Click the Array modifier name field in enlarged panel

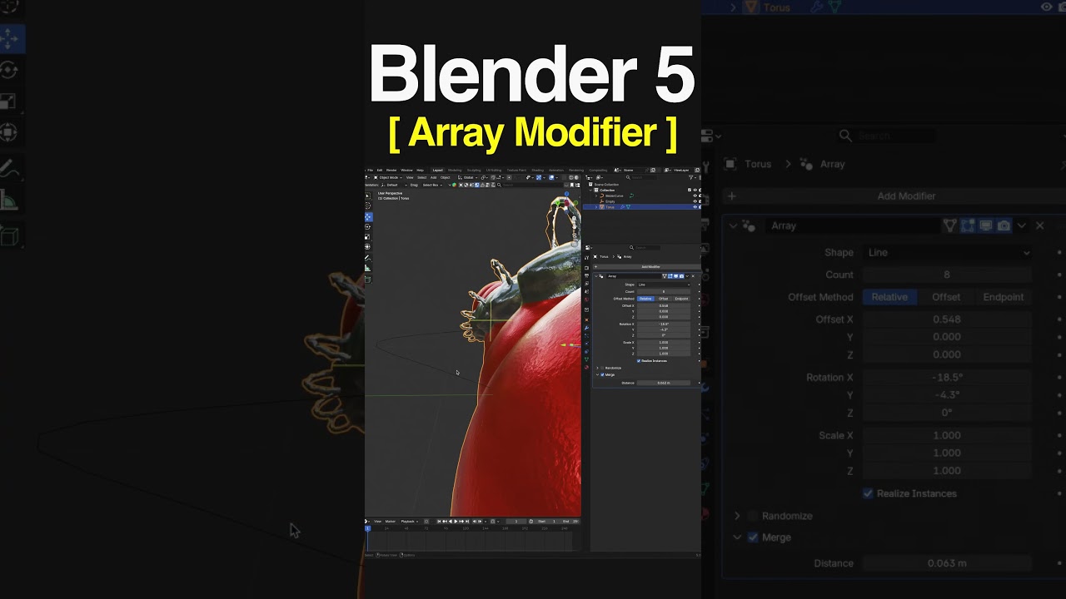click(852, 225)
